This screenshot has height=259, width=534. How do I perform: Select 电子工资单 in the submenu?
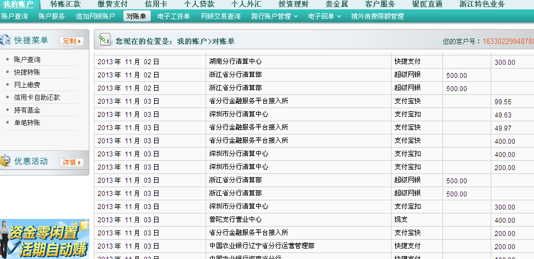click(173, 16)
